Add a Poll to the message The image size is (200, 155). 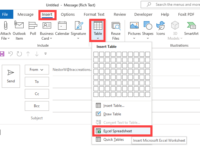click(x=33, y=28)
